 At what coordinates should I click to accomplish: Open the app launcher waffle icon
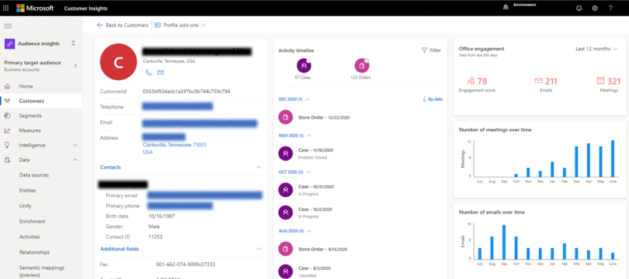click(x=6, y=8)
